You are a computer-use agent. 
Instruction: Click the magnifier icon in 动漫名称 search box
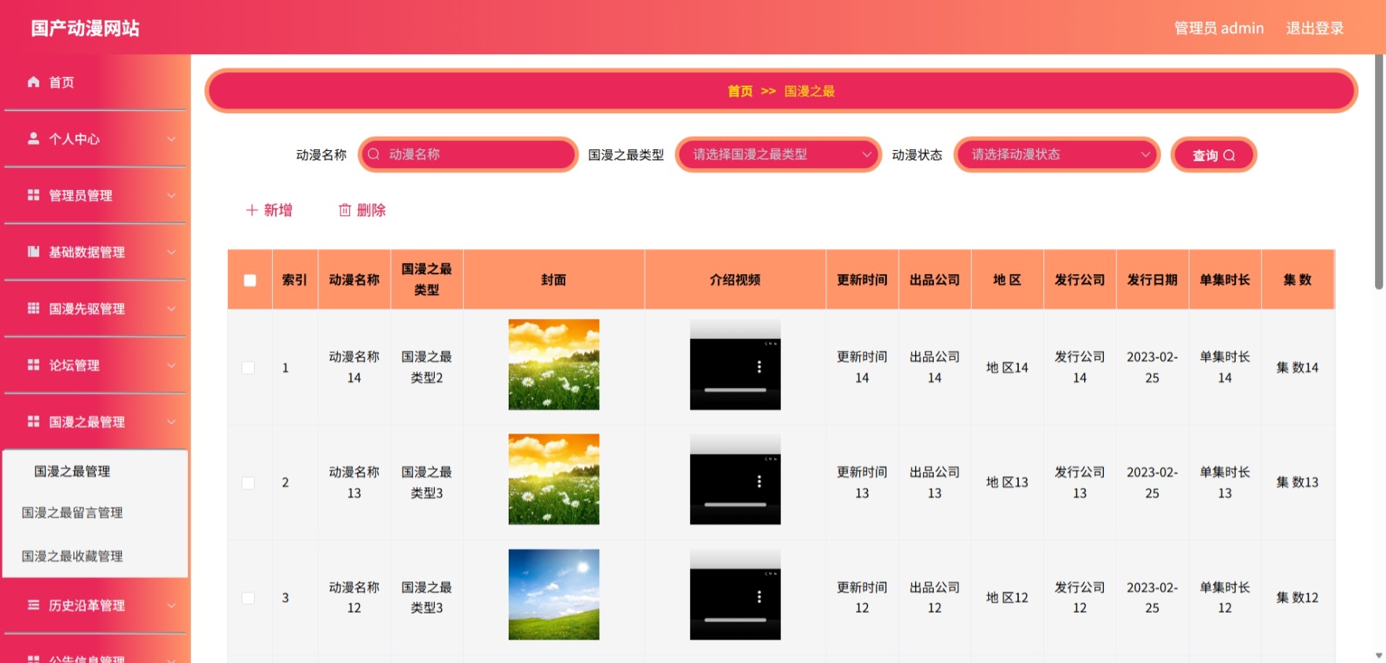373,154
